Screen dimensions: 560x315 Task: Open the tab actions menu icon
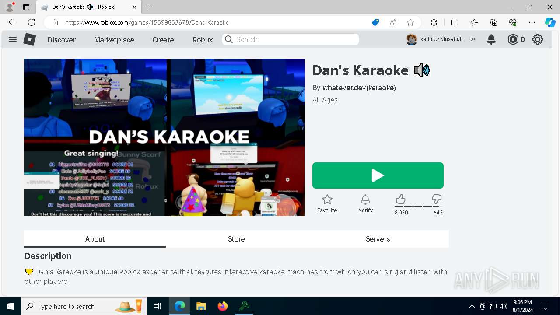tap(26, 7)
